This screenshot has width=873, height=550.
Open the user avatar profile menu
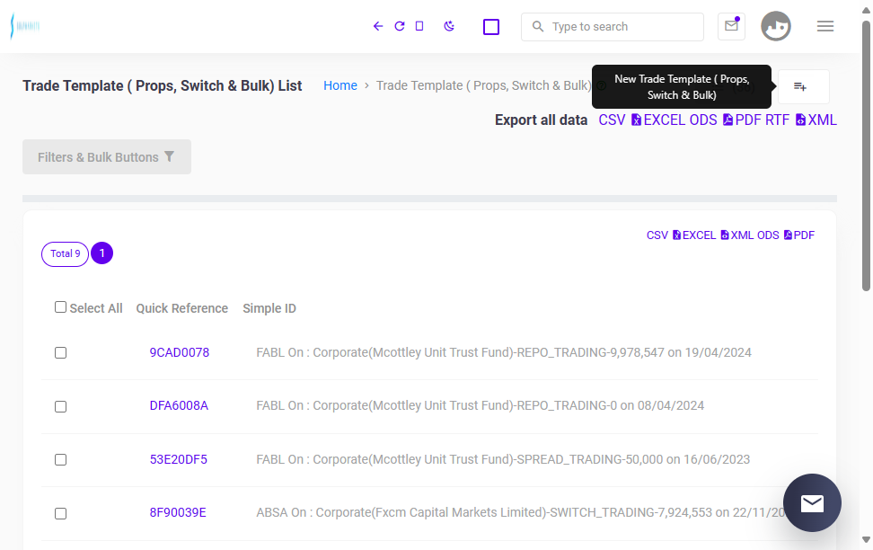pos(776,26)
